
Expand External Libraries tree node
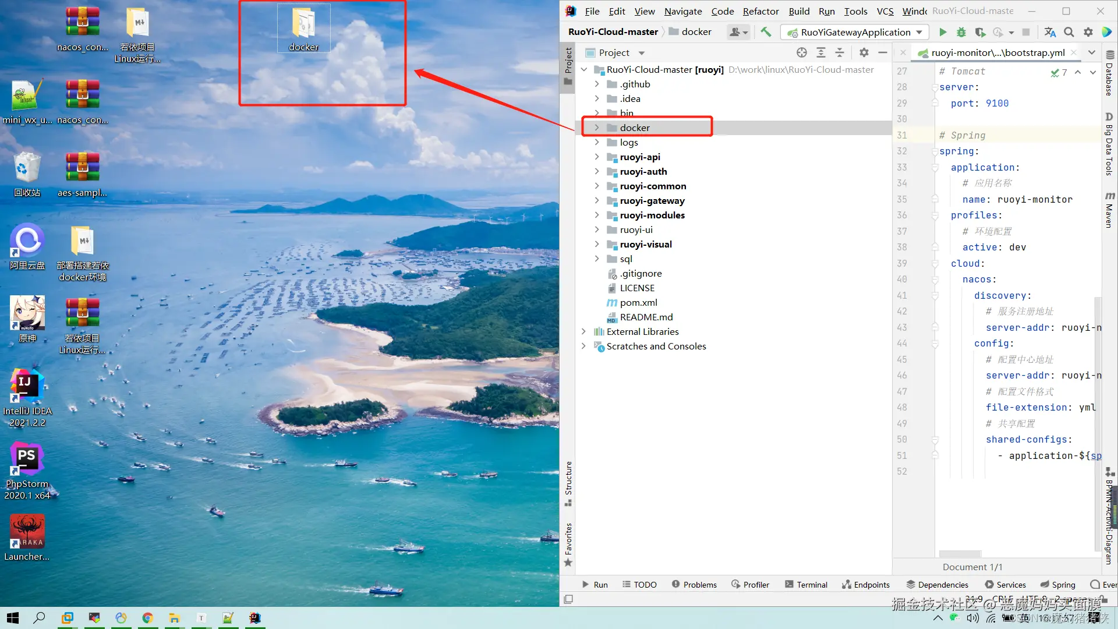pos(583,331)
